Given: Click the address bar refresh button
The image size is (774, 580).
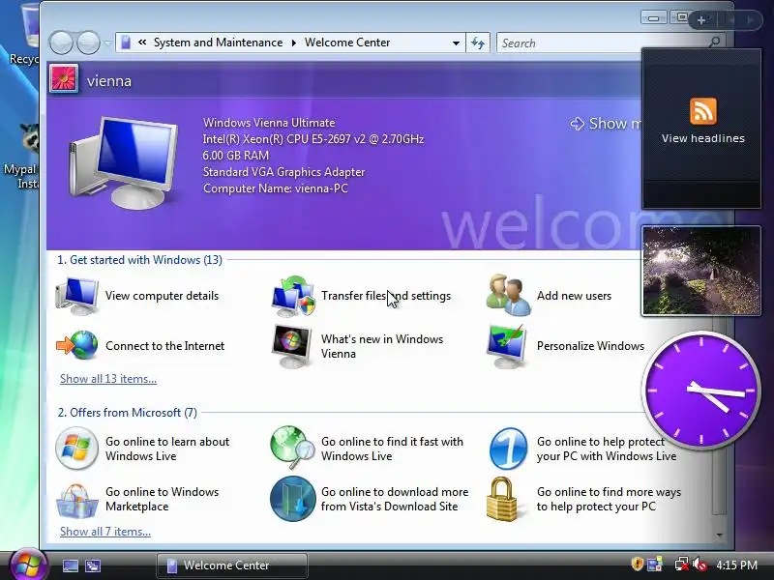Looking at the screenshot, I should click(x=478, y=43).
